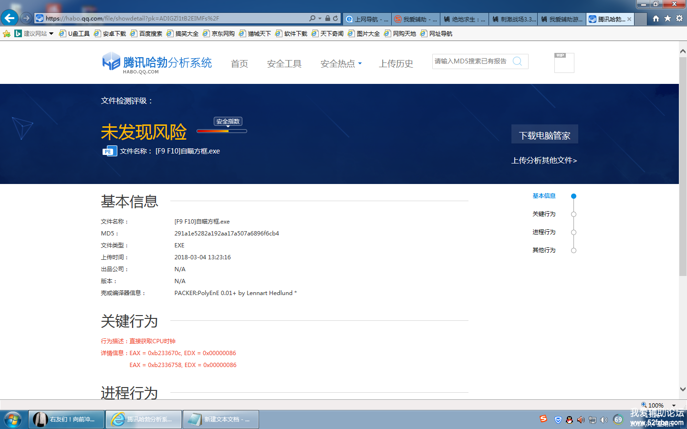The image size is (687, 429).
Task: Open 上传历史 in the site navigation
Action: pyautogui.click(x=396, y=63)
